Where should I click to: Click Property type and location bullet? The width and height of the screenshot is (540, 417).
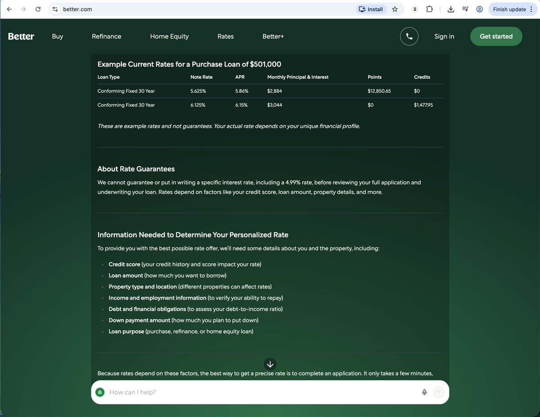click(x=190, y=287)
